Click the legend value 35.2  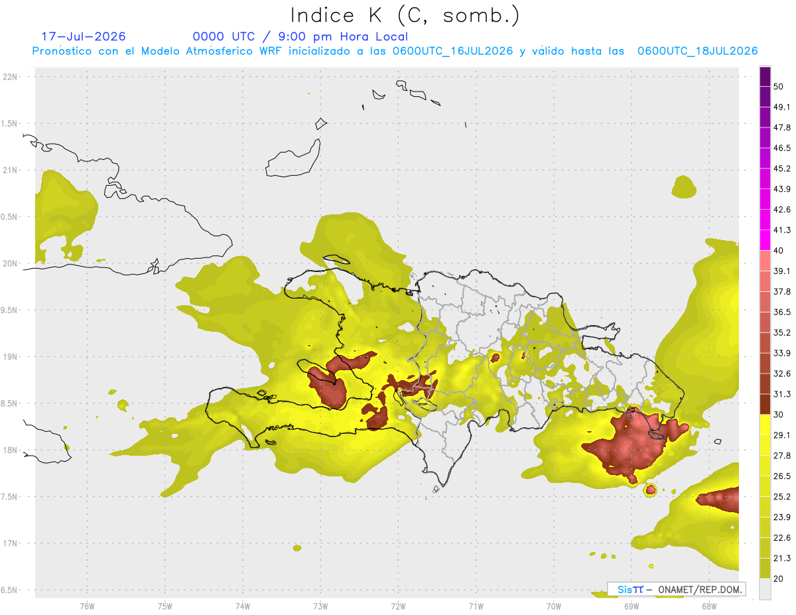782,332
